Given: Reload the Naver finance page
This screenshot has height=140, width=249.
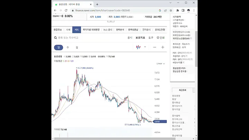Looking at the screenshot, I should pyautogui.click(x=66, y=10).
